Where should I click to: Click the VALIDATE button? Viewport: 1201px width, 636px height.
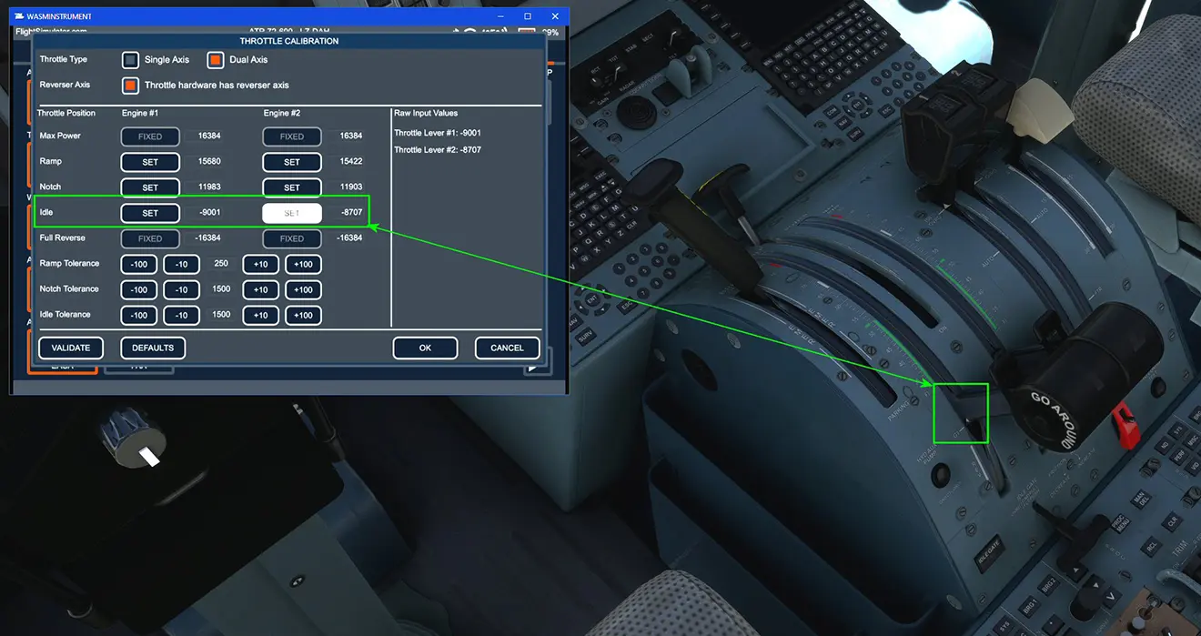tap(71, 348)
